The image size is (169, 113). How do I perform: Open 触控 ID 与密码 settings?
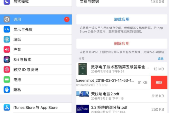36,70
